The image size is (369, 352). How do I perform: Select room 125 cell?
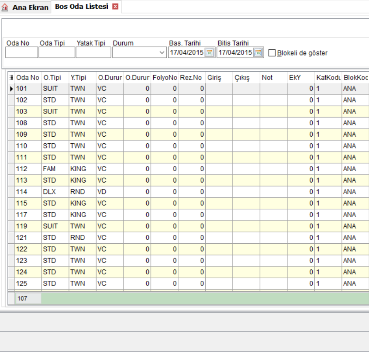[x=28, y=284]
